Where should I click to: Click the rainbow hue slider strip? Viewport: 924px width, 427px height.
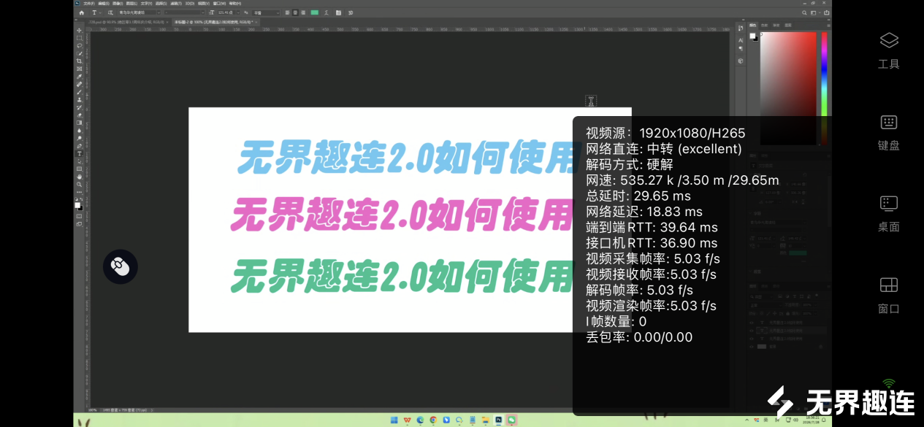(824, 88)
